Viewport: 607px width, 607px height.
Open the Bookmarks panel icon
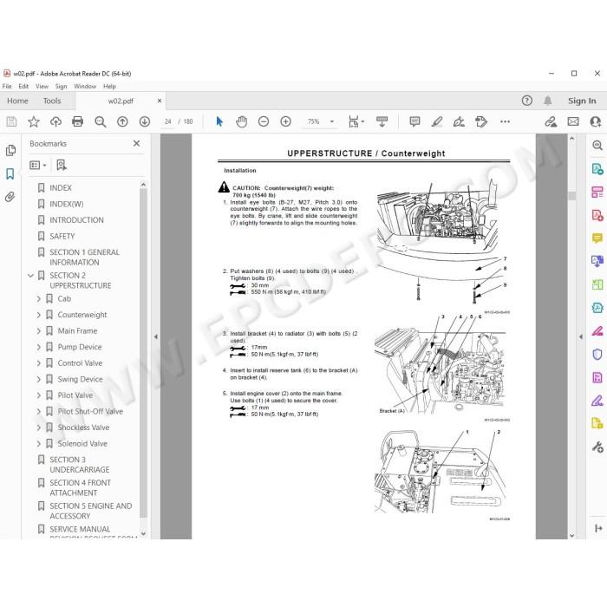point(10,173)
